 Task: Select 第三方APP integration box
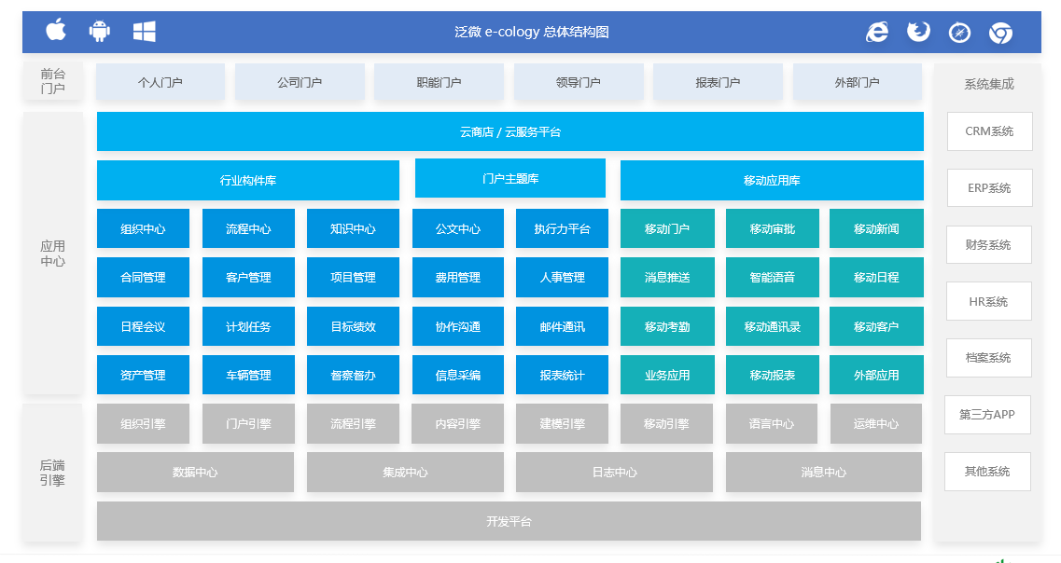click(987, 414)
